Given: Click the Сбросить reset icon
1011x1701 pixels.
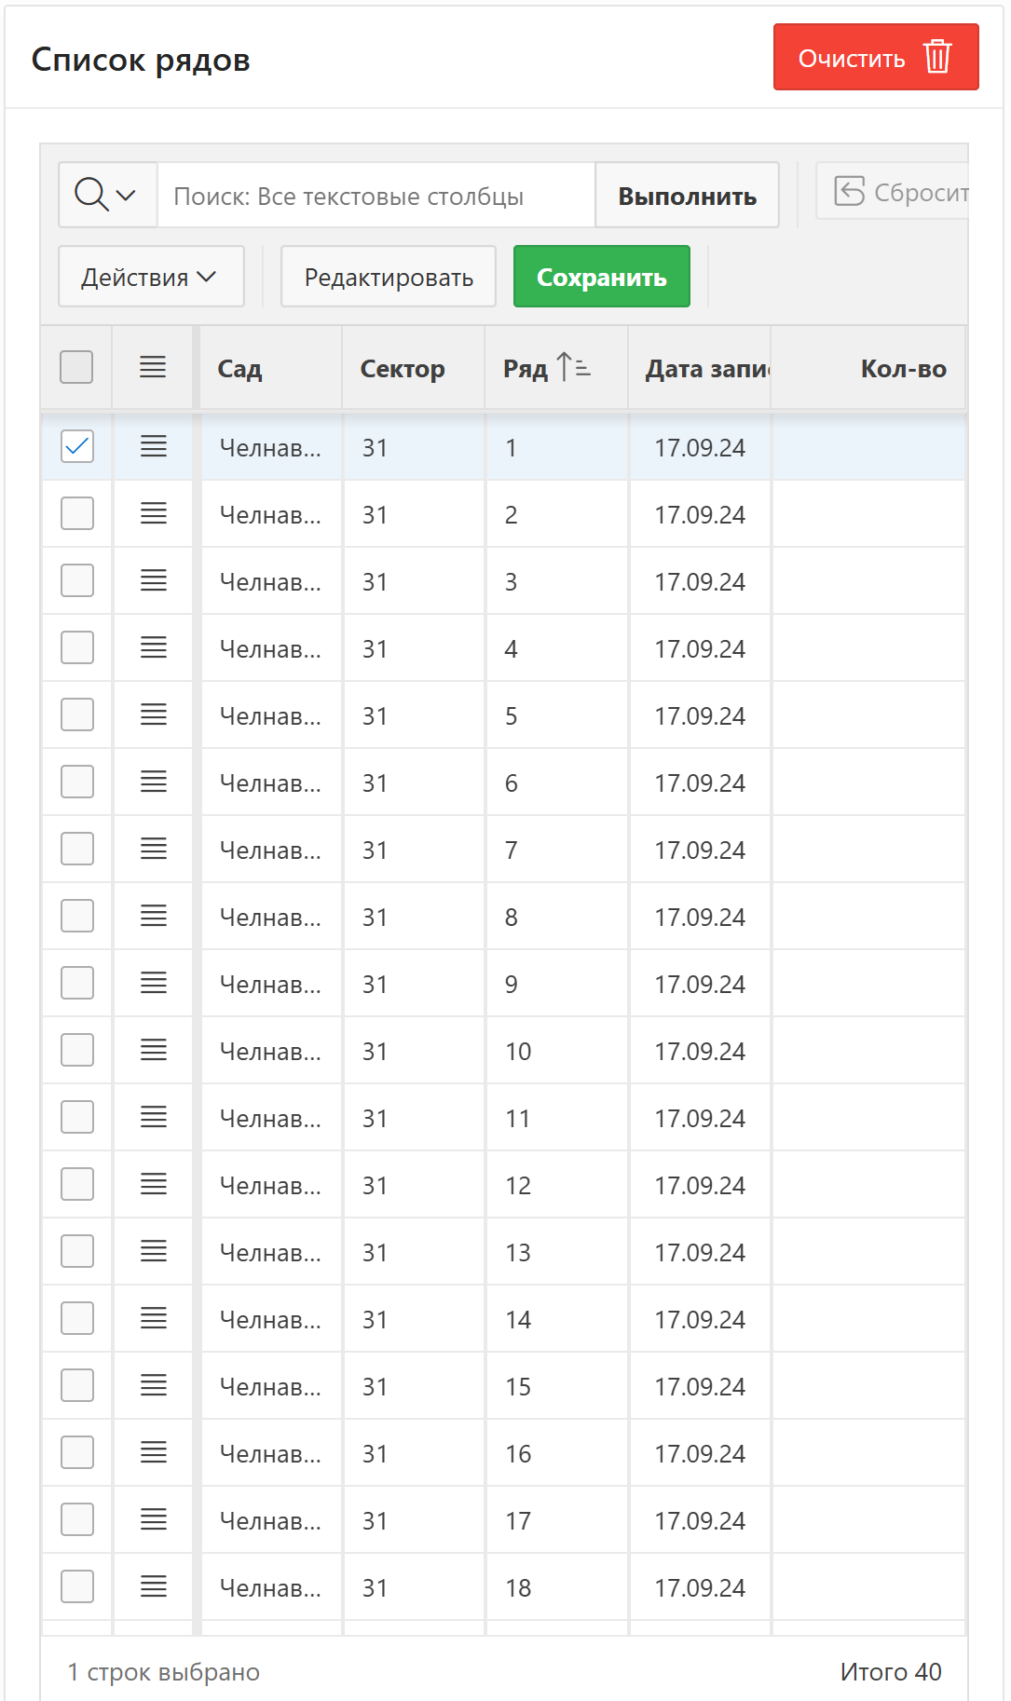Looking at the screenshot, I should point(849,191).
